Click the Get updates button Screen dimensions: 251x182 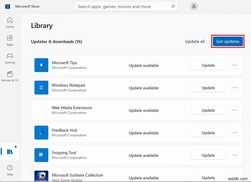[227, 41]
